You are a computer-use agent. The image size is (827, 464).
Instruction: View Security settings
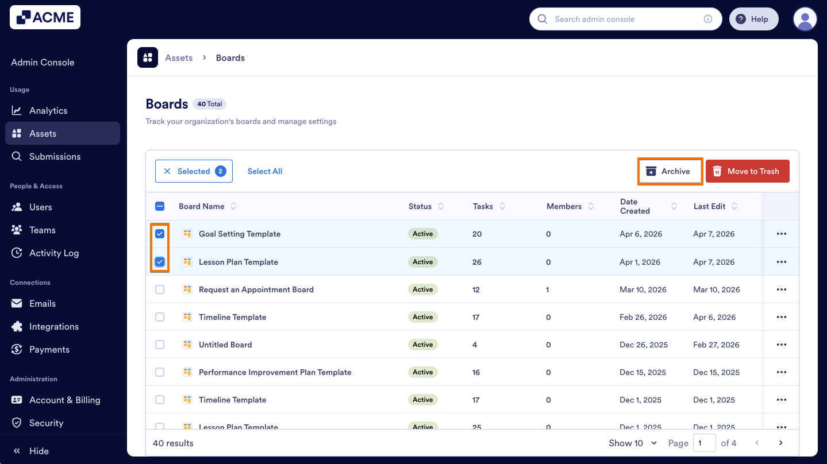[x=47, y=423]
